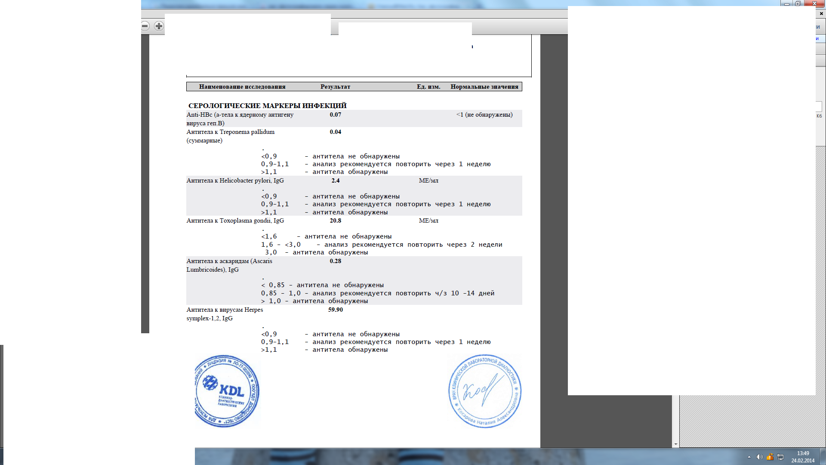The width and height of the screenshot is (826, 465).
Task: Click the scroll-down arrow below the document
Action: pos(675,444)
